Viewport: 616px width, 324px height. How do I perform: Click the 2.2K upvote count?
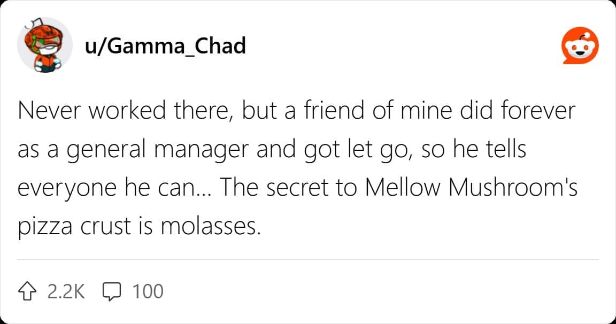66,291
